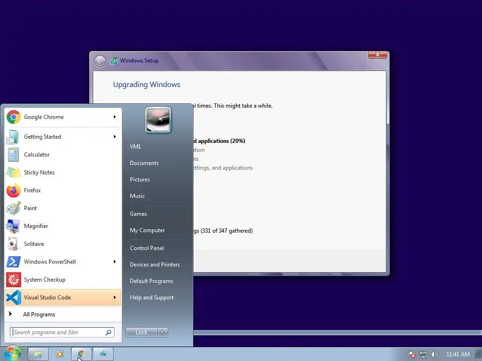Open Games folder
482x361 pixels.
pos(138,214)
